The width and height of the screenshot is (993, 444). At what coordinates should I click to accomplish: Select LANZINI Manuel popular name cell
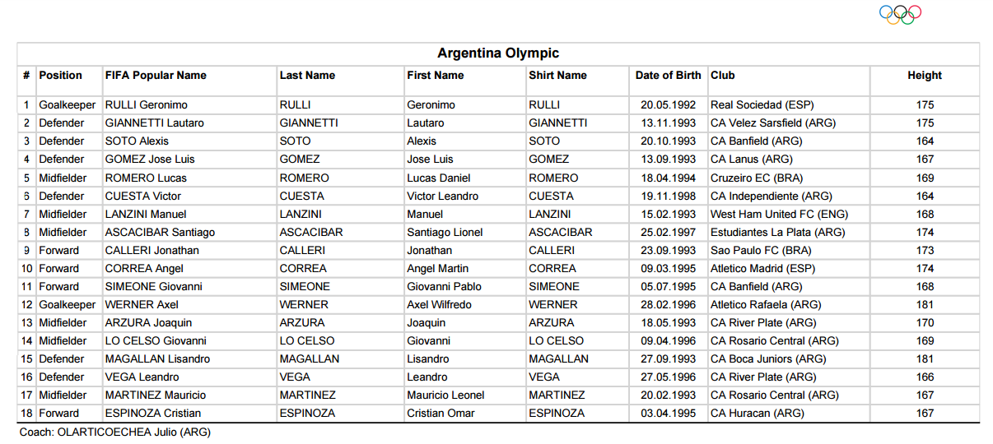[146, 214]
